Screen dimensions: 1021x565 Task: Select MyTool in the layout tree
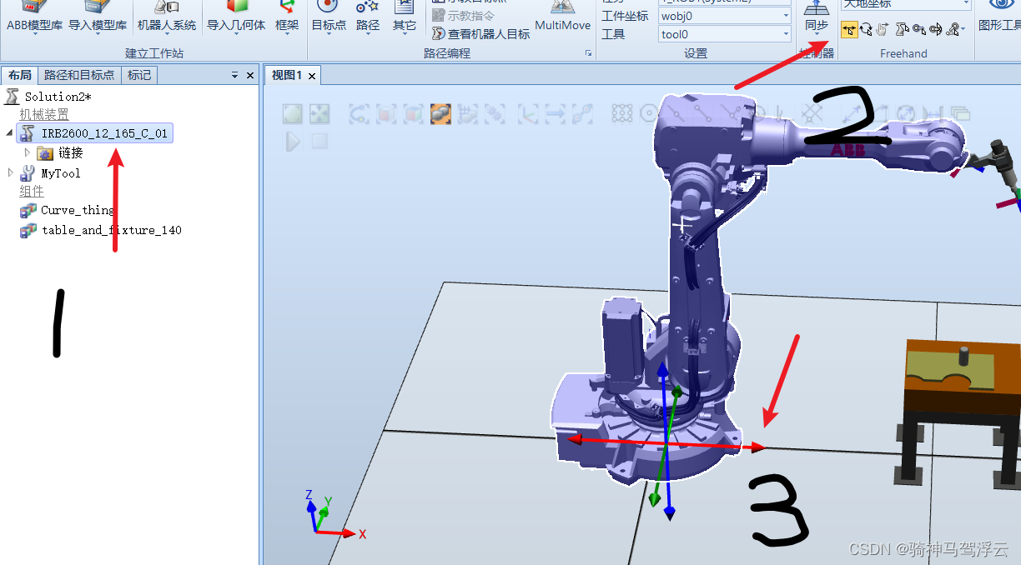point(51,173)
